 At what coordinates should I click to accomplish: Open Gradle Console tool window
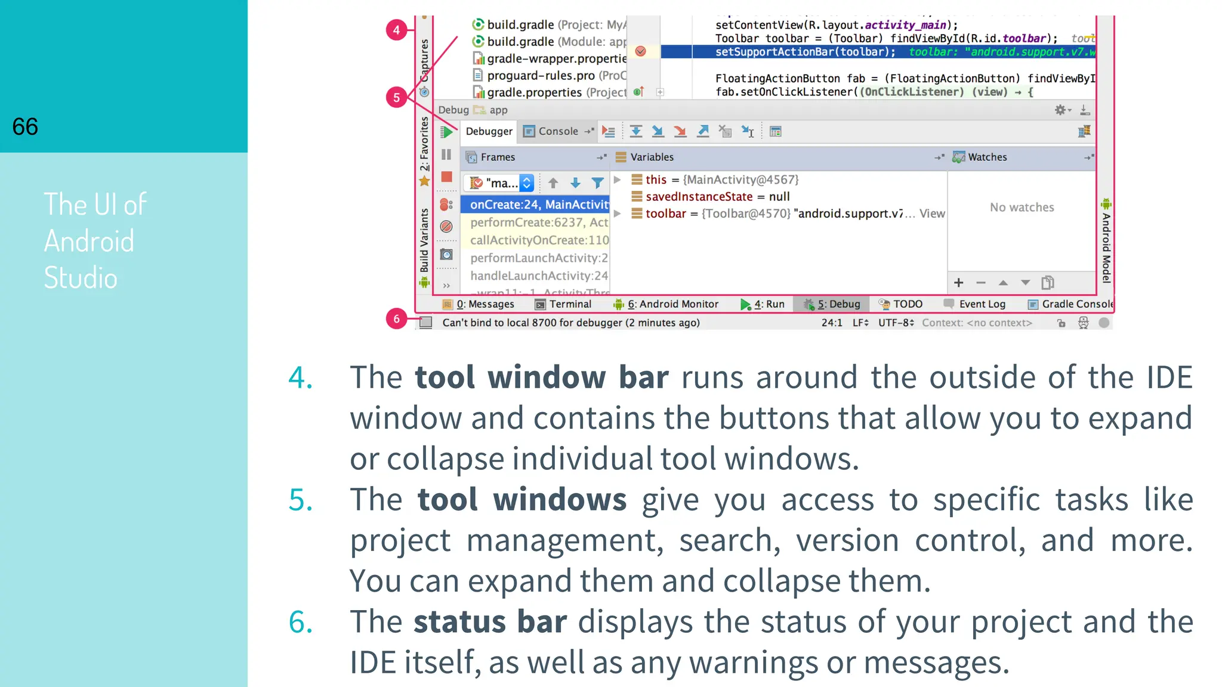tap(1070, 304)
